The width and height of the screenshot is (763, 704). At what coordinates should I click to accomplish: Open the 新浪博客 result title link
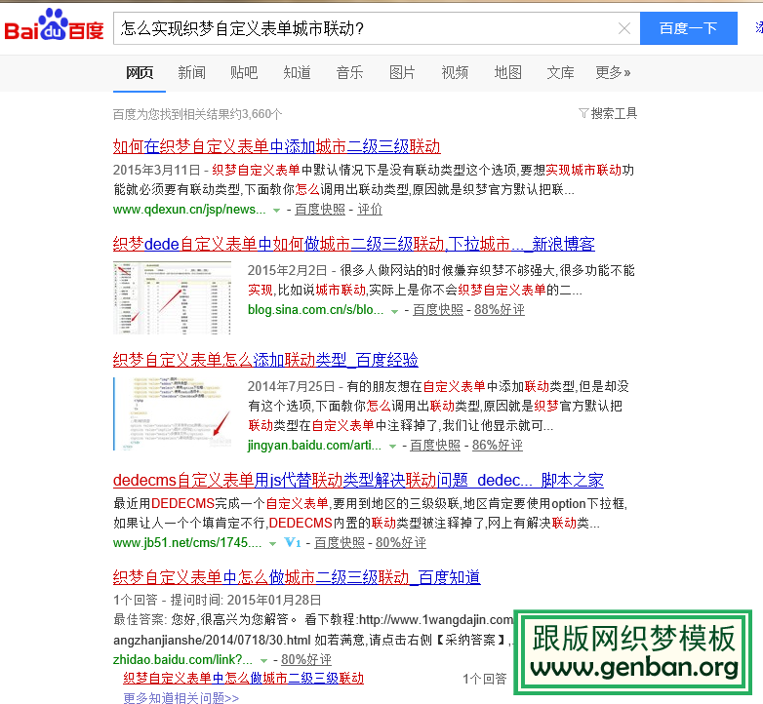coord(354,244)
